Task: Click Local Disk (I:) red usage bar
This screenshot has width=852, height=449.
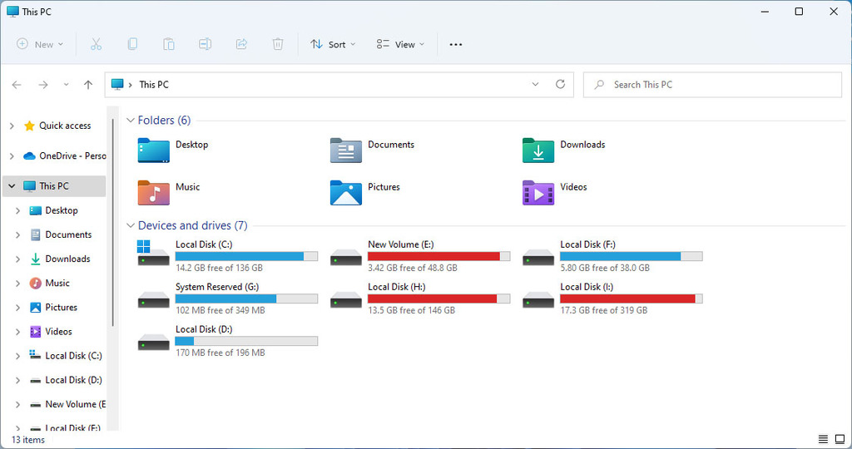Action: (631, 299)
